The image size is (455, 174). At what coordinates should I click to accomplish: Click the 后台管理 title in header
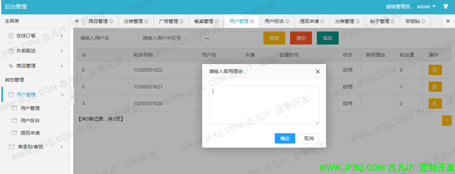tap(16, 7)
